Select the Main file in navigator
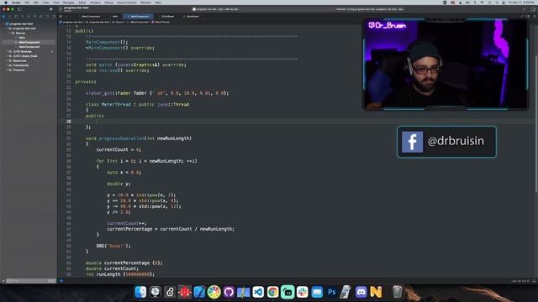The width and height of the screenshot is (538, 302). 22,38
